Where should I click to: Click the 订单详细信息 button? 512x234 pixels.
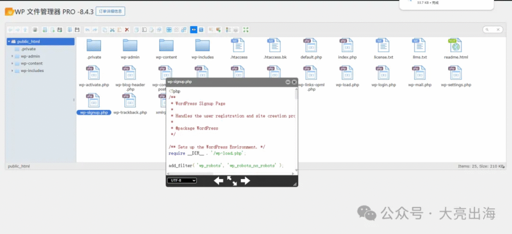coord(110,11)
